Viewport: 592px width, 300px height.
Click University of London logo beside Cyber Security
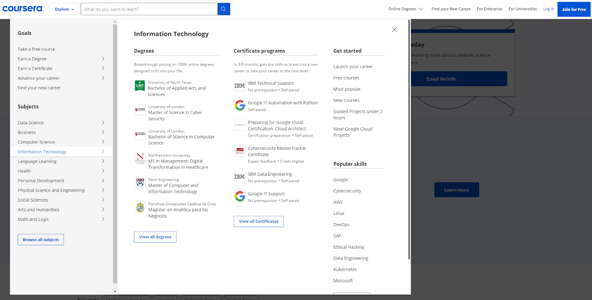[x=140, y=110]
